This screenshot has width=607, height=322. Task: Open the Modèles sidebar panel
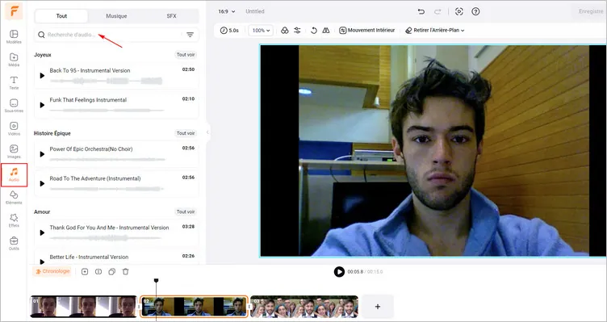pos(14,36)
